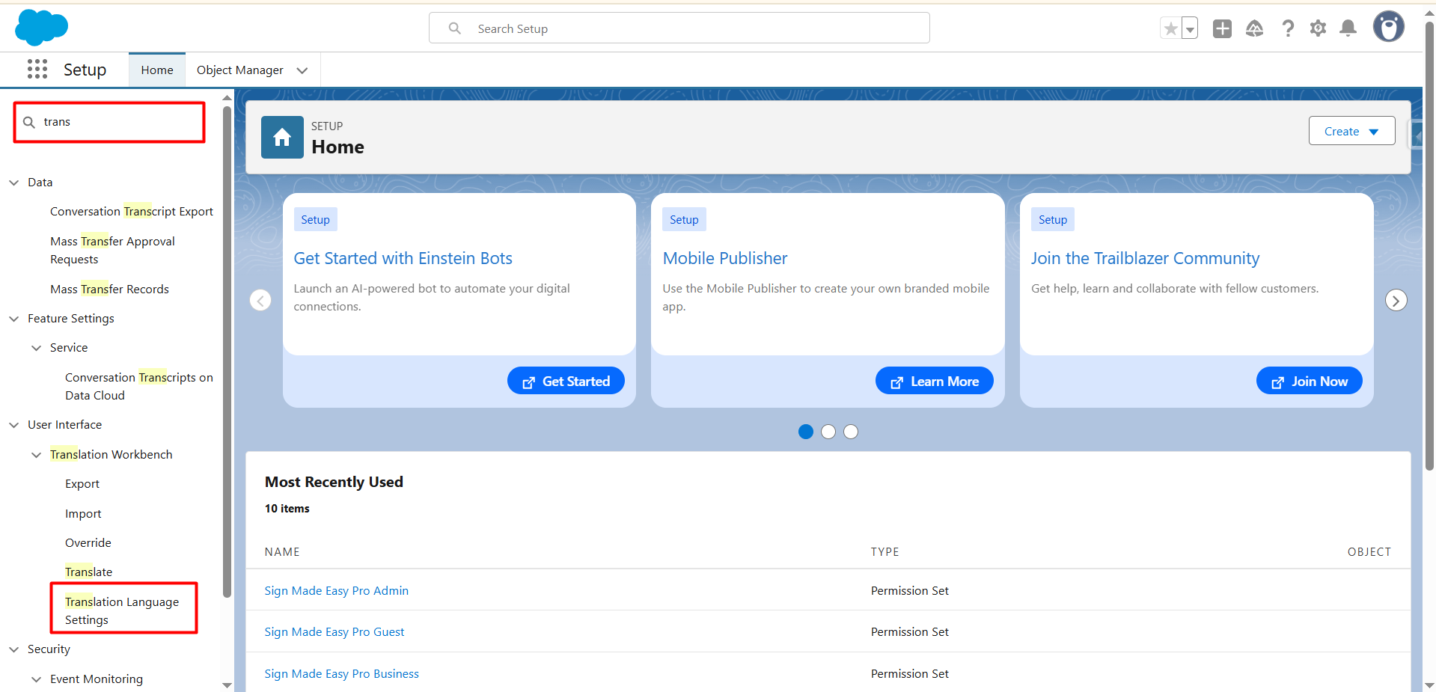Open Sign Made Easy Pro Admin permission set
Screen dimensions: 1436x692
click(337, 591)
